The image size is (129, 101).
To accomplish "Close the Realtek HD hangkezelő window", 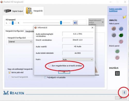I will [125, 2].
